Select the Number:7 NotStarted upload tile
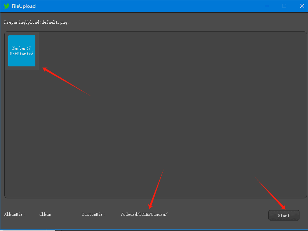Viewport: 308px width, 231px height. click(x=22, y=51)
